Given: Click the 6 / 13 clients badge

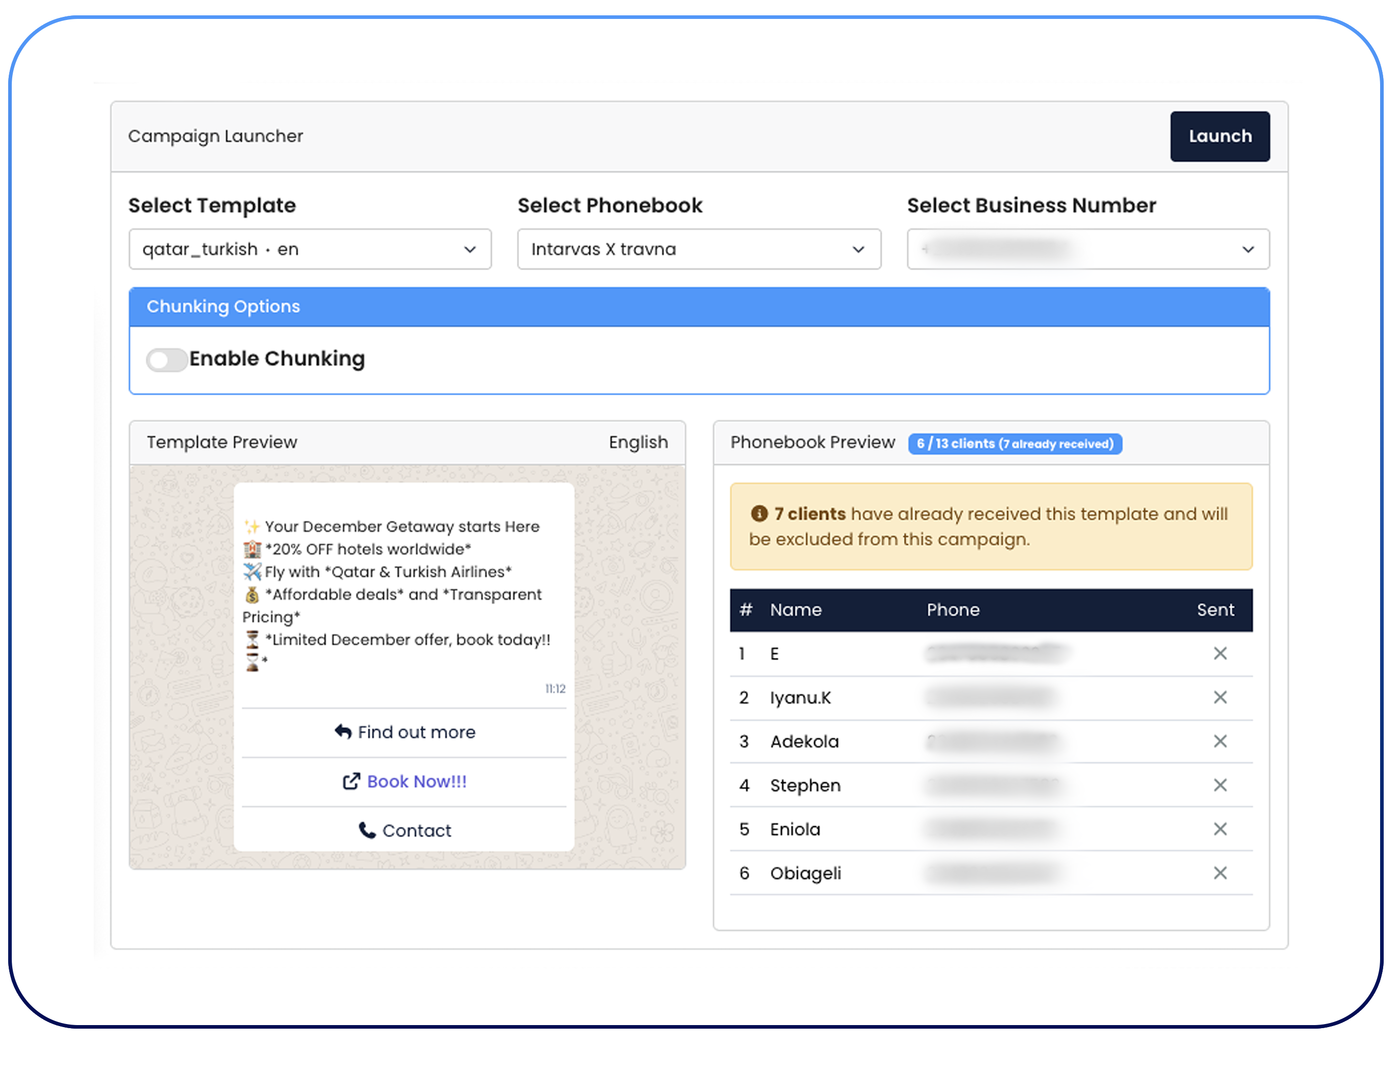Looking at the screenshot, I should (1014, 443).
